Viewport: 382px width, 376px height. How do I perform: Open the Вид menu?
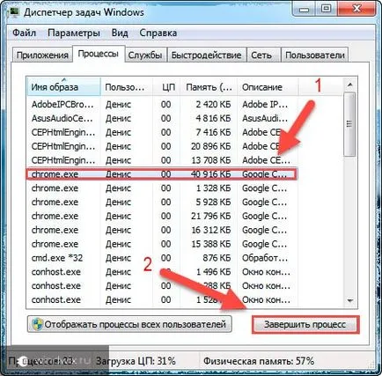[120, 33]
